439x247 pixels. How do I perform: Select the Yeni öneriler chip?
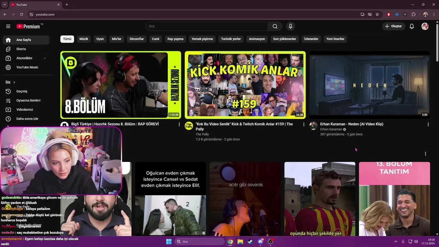(335, 39)
